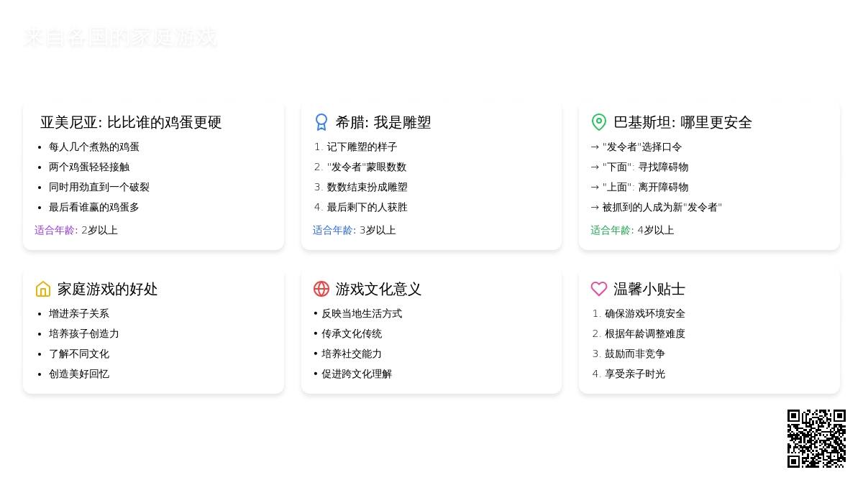Click the bullet 传承文化传统
Screen dimensions: 863x485
[347, 333]
